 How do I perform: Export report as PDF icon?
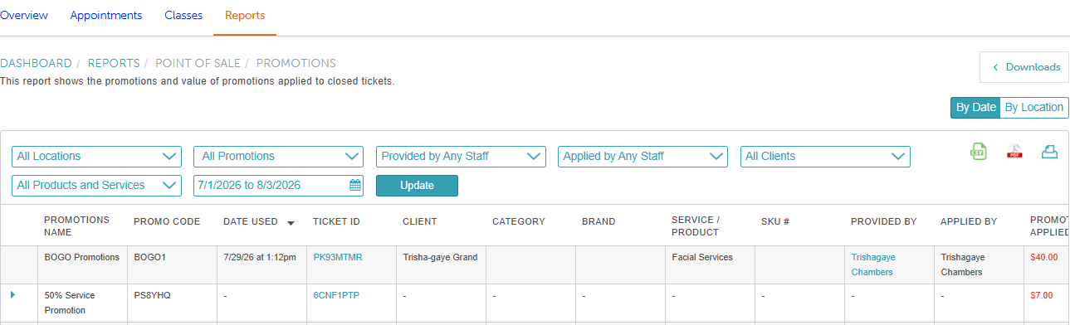tap(1014, 152)
